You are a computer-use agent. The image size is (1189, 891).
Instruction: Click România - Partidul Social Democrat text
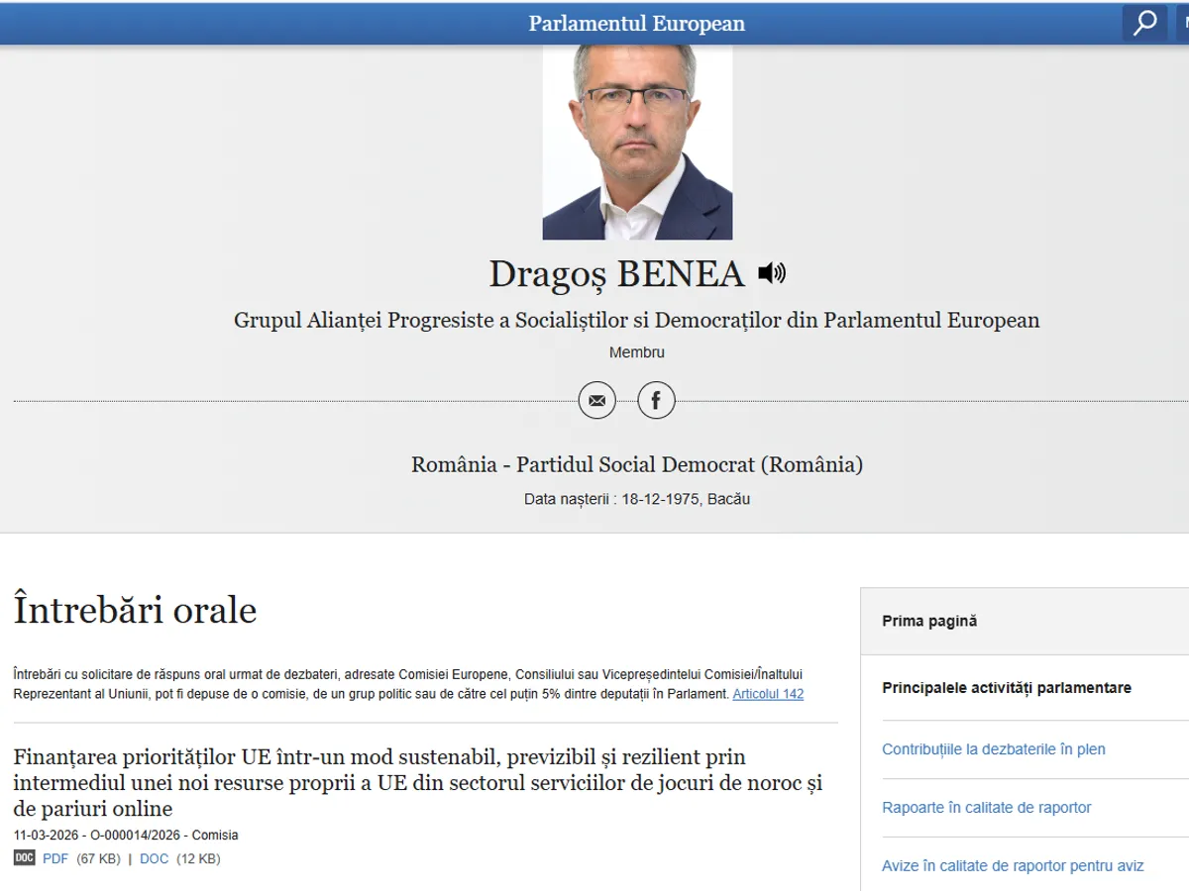coord(637,464)
